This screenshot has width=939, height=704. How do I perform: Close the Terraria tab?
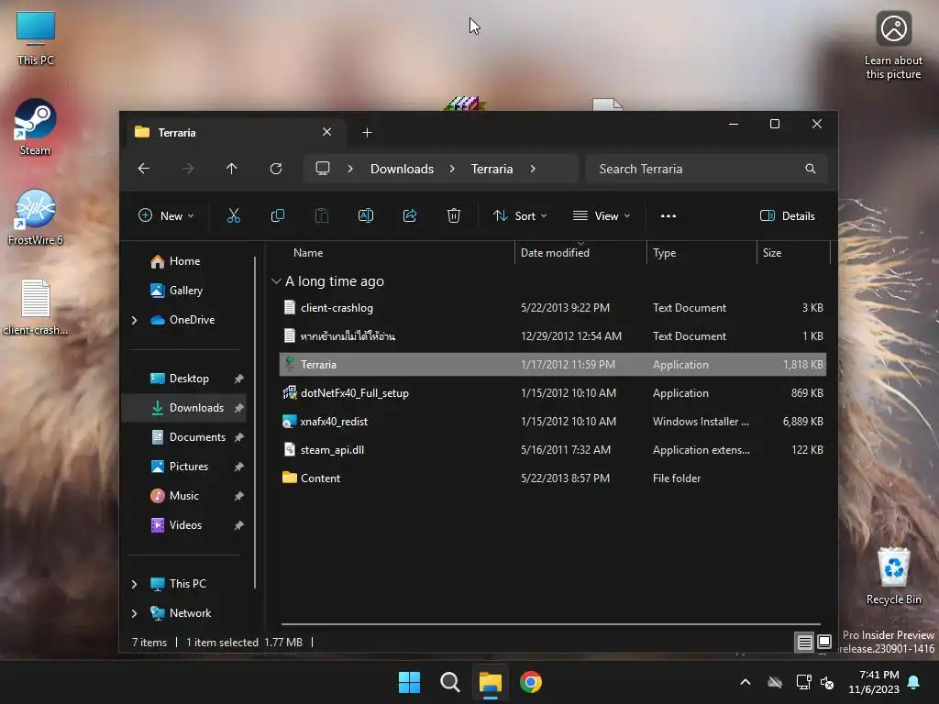pyautogui.click(x=327, y=132)
